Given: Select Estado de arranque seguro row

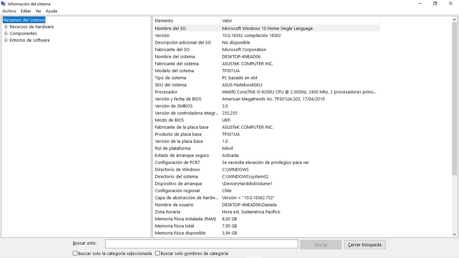Looking at the screenshot, I should point(266,156).
